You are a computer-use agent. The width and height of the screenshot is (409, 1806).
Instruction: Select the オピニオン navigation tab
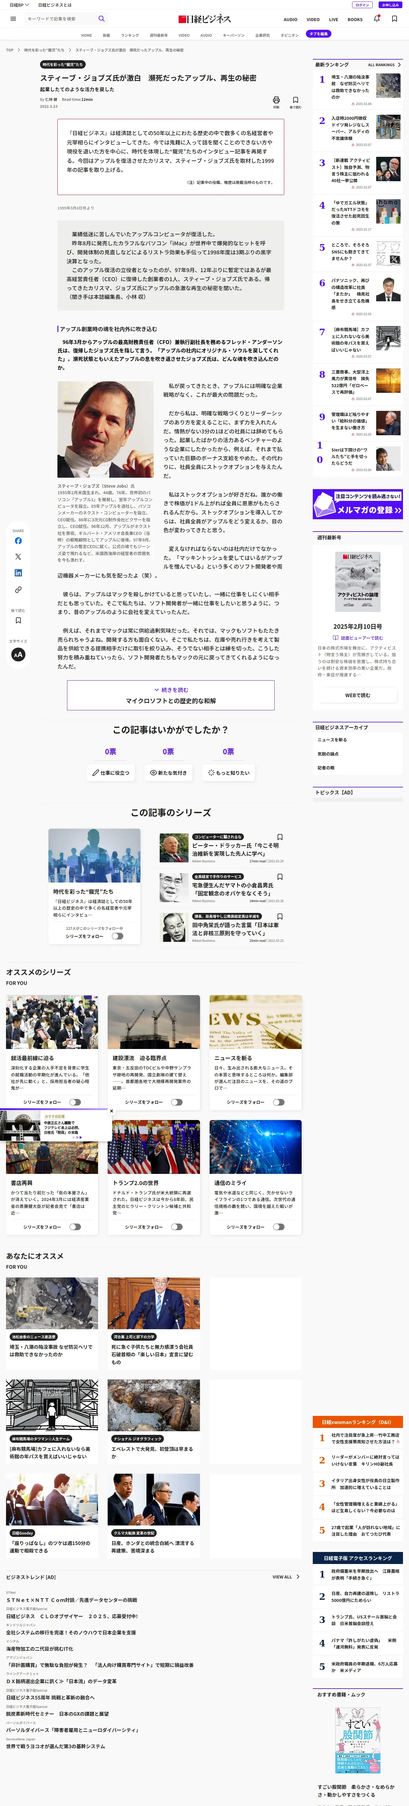coord(289,34)
